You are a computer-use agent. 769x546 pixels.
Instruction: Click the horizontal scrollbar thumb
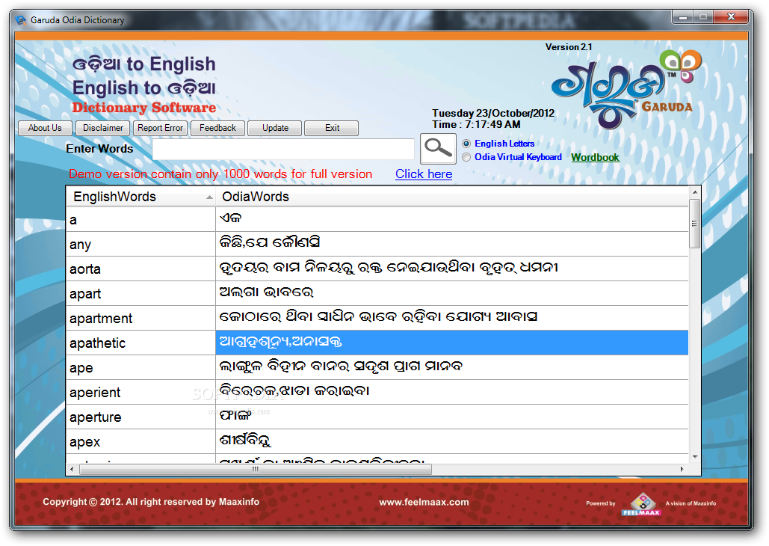pos(256,470)
